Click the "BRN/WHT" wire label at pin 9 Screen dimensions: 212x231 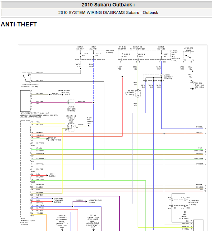point(40,185)
